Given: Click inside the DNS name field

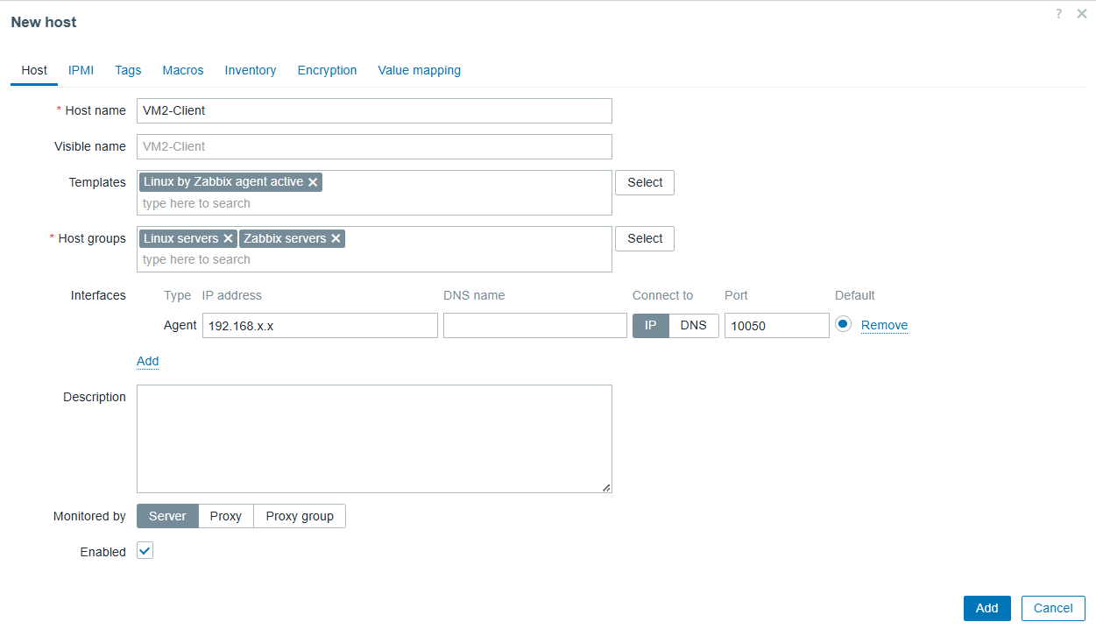Looking at the screenshot, I should [534, 325].
